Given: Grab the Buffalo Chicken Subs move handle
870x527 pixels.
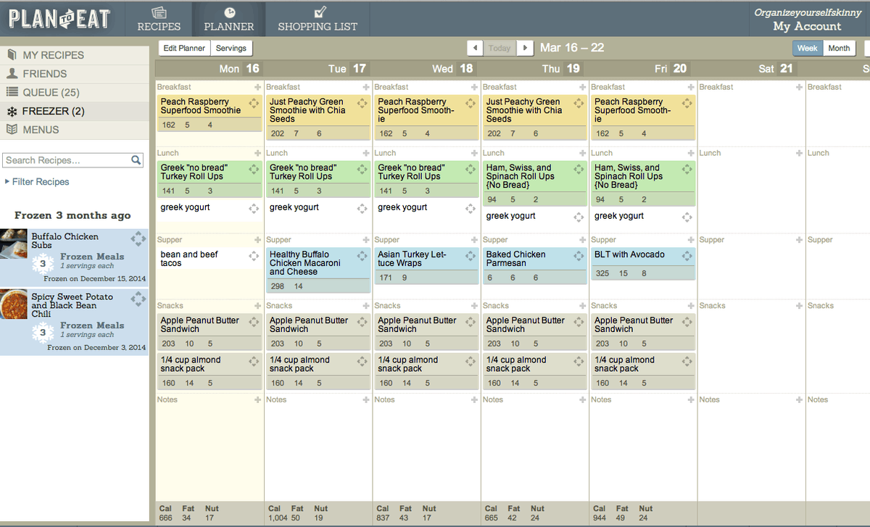Looking at the screenshot, I should 138,238.
